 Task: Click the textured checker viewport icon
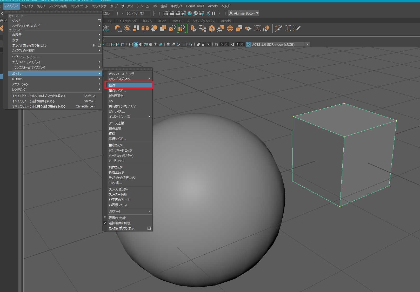tap(151, 44)
